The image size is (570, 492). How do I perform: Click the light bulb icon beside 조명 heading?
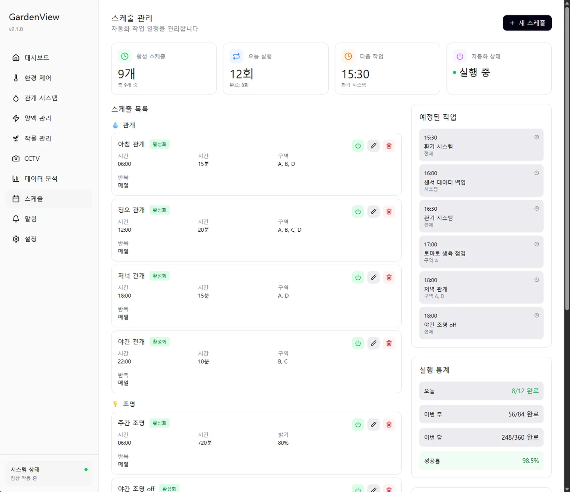tap(116, 404)
